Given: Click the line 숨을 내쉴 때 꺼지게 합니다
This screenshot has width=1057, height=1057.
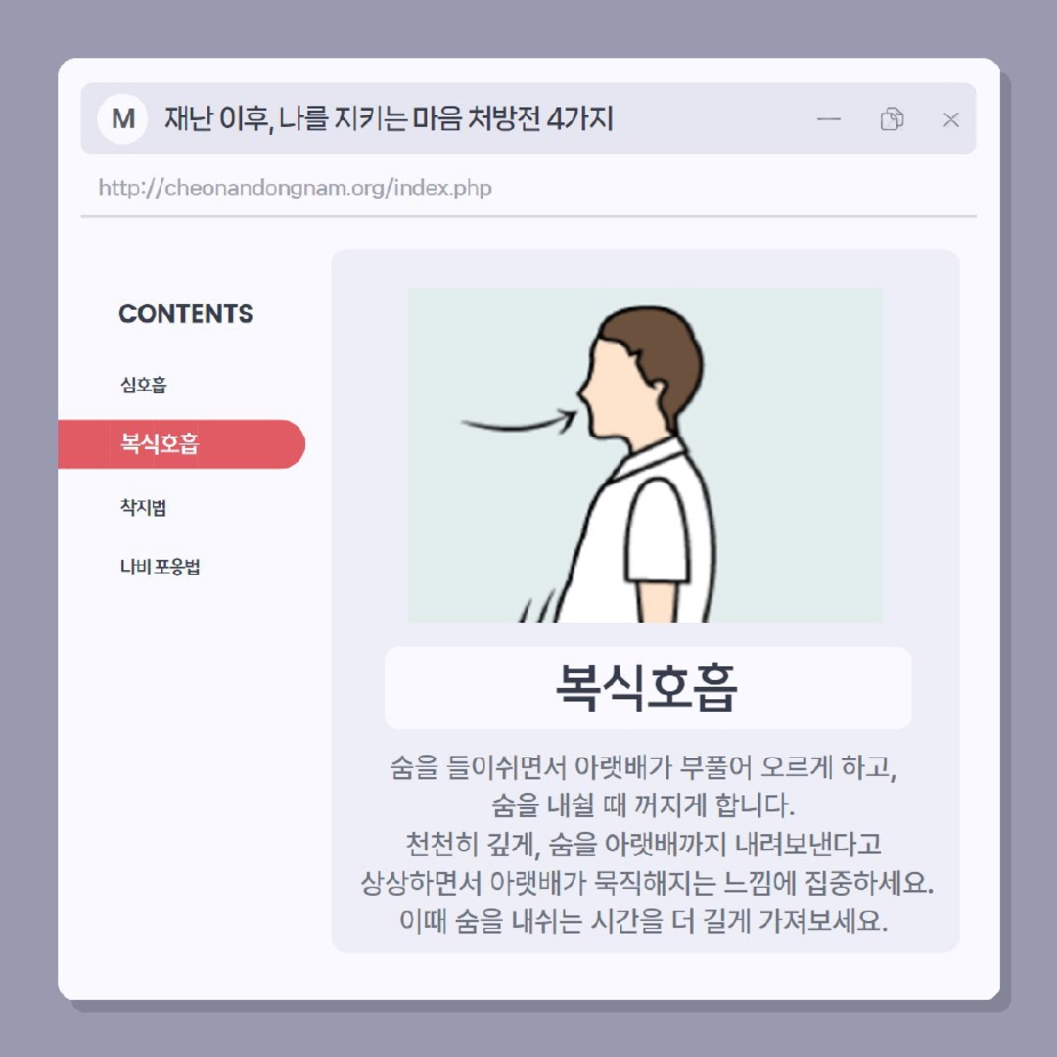Looking at the screenshot, I should coord(644,804).
